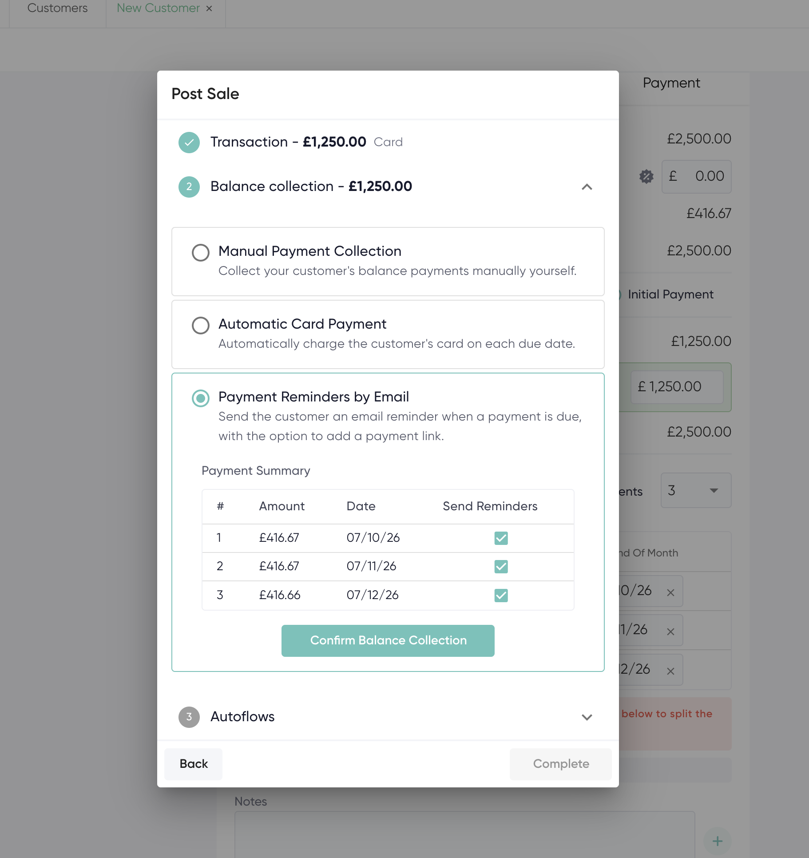Collapse the Balance collection section

(x=587, y=187)
